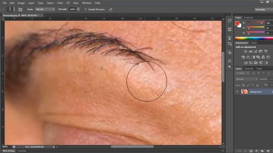Open the Mini Bridge tab
This screenshot has width=273, height=153.
(9, 151)
